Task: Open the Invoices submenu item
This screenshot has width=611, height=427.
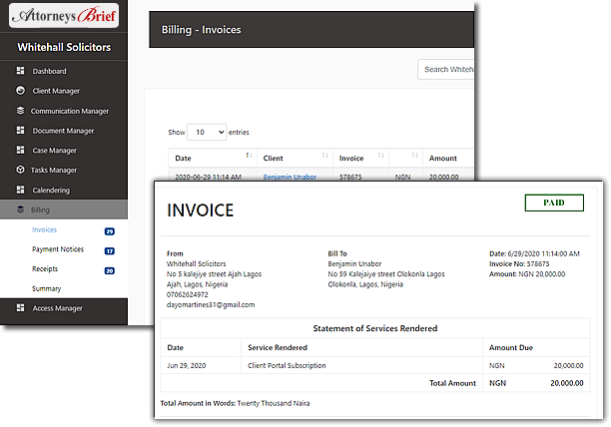Action: point(44,229)
